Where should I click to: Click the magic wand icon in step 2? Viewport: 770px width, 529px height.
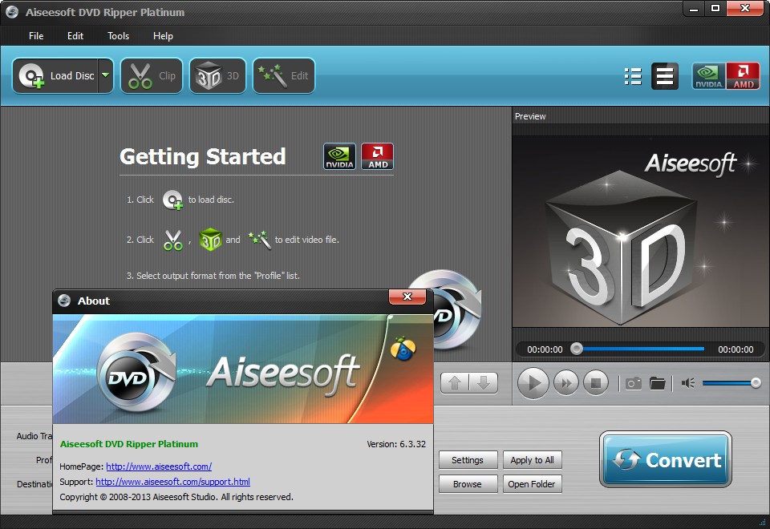260,240
